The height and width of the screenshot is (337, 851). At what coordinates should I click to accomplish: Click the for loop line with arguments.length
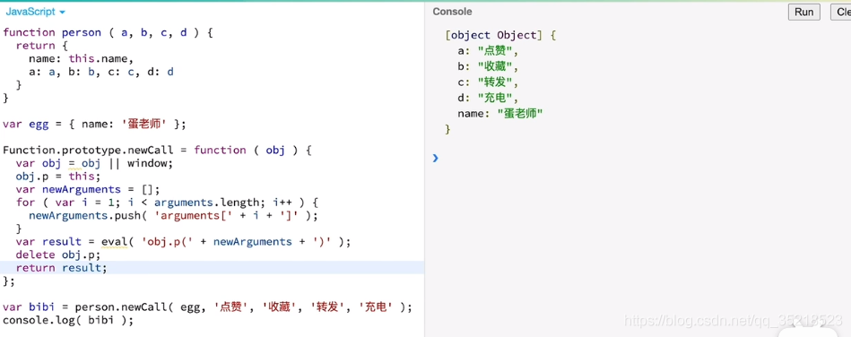[x=167, y=203]
